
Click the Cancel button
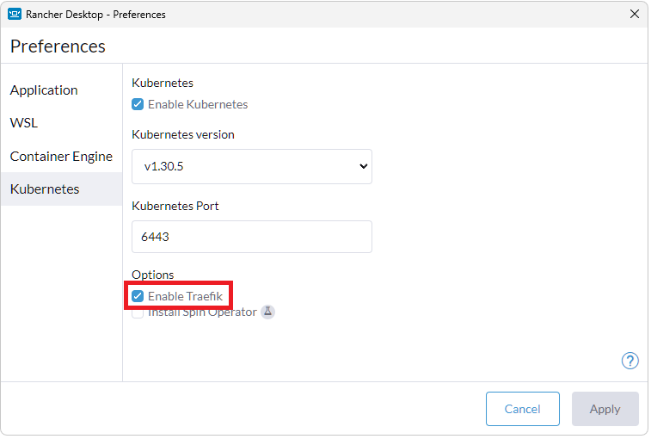522,409
